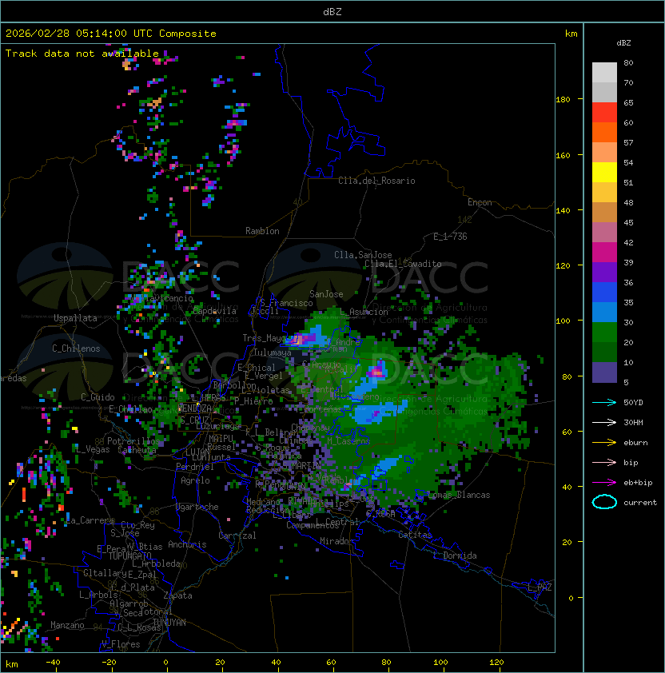Pick the light gray 70-80 dBZ swatch

[x=604, y=73]
